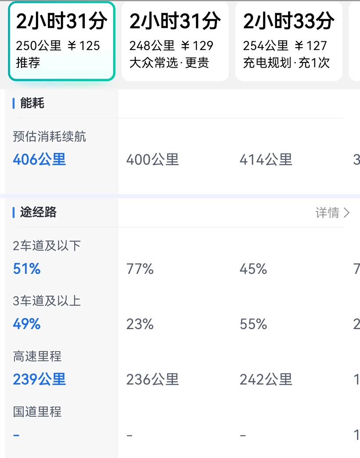Click the 能耗 section header

click(x=32, y=103)
